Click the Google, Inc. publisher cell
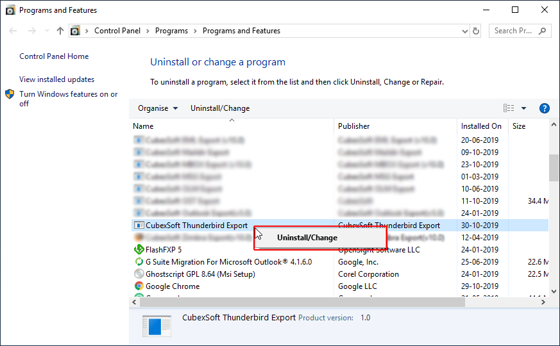Viewport: 560px width, 346px height. 358,262
